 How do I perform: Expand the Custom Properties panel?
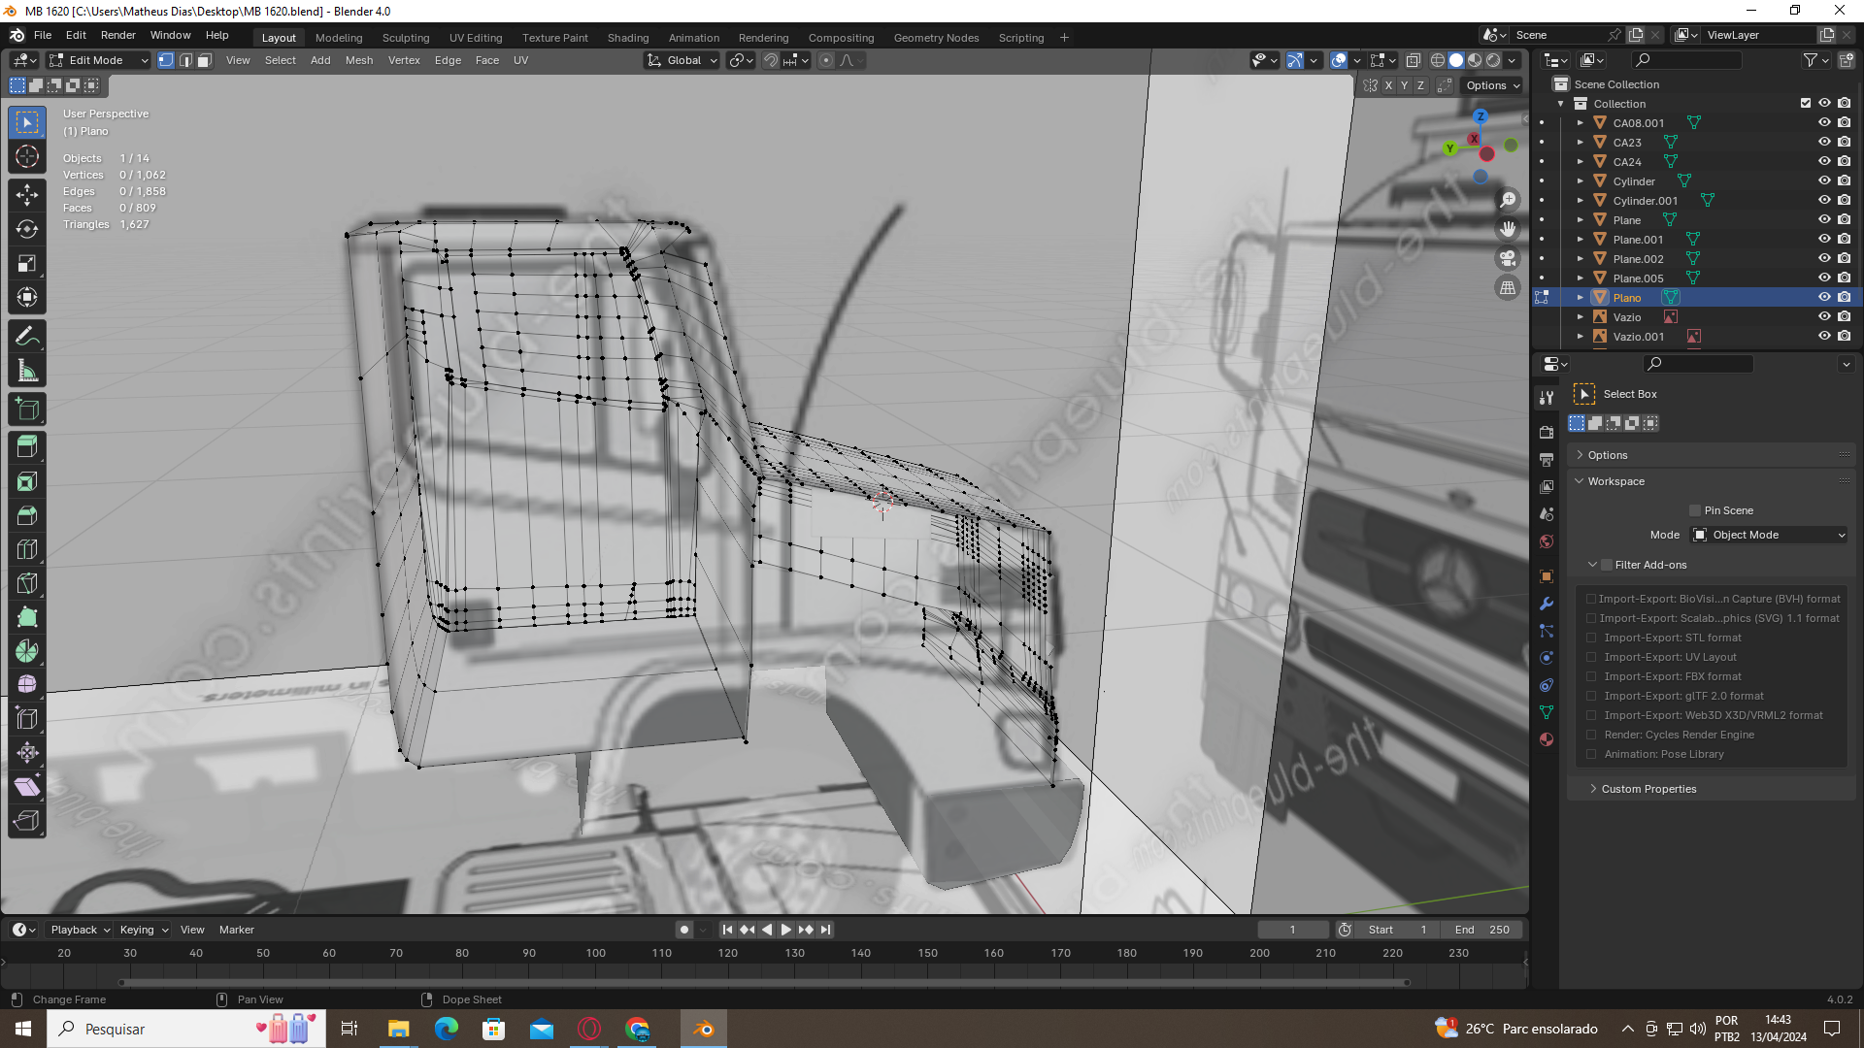pyautogui.click(x=1648, y=789)
